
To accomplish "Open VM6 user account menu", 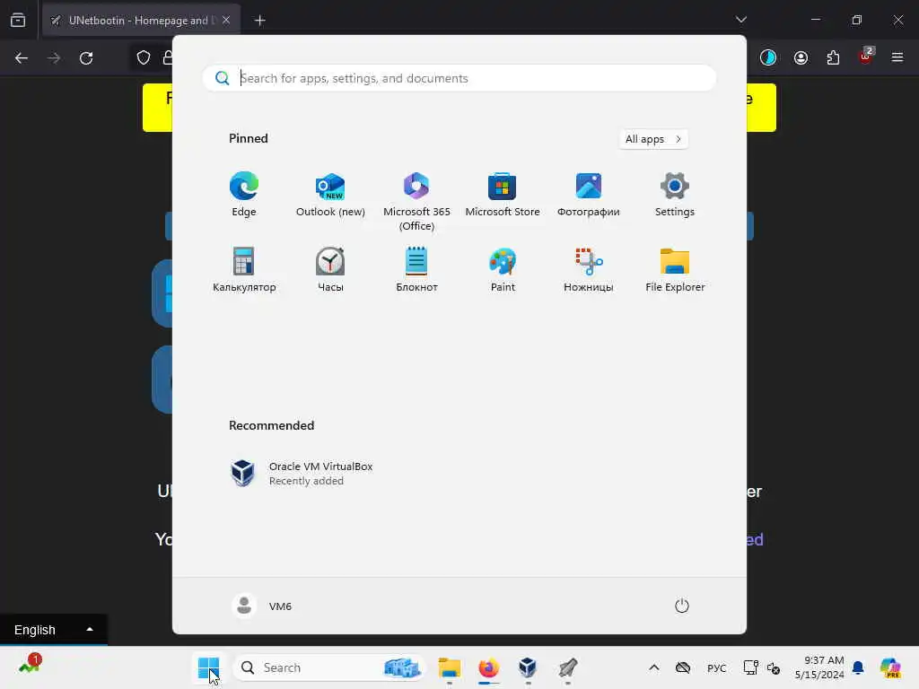I will [x=262, y=606].
